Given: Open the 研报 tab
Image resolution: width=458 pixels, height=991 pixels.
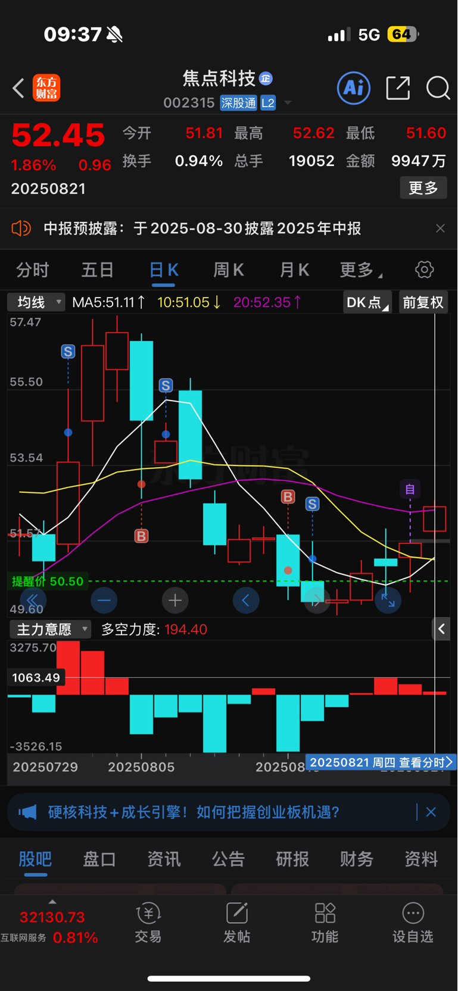Looking at the screenshot, I should click(292, 859).
